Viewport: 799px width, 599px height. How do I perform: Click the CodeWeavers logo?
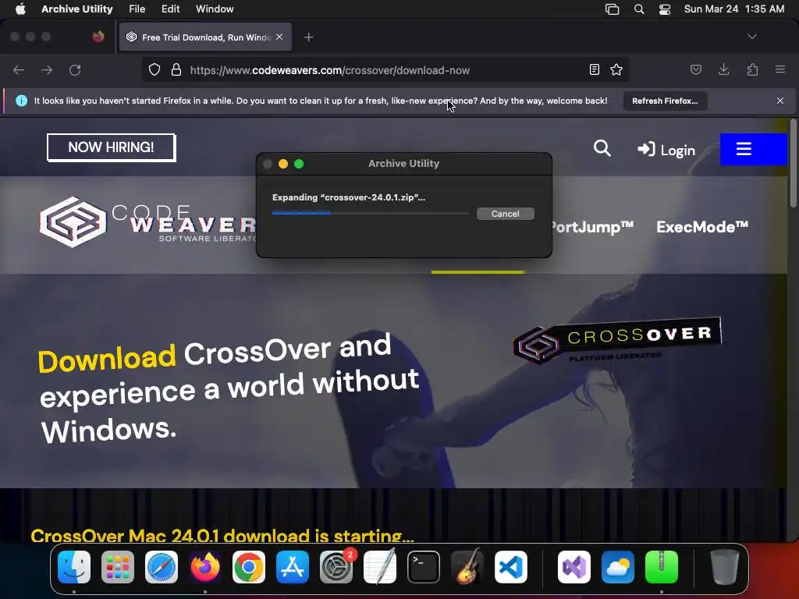(147, 222)
